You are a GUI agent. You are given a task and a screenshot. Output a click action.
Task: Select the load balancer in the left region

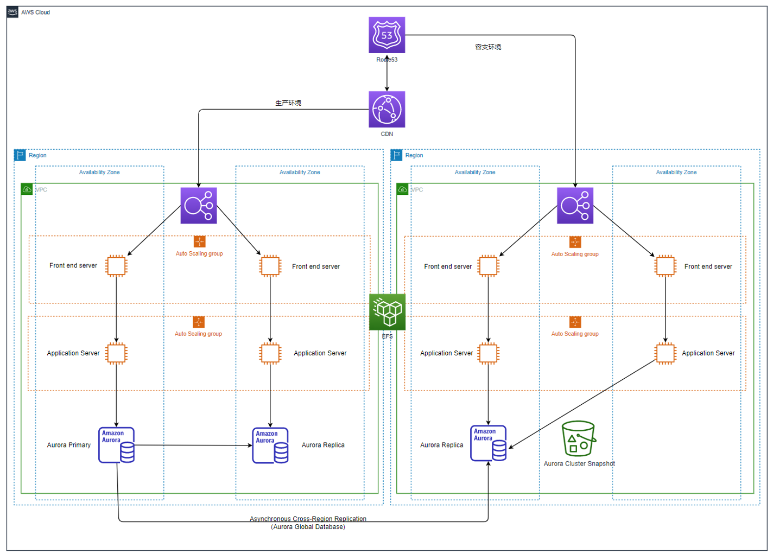pyautogui.click(x=199, y=206)
